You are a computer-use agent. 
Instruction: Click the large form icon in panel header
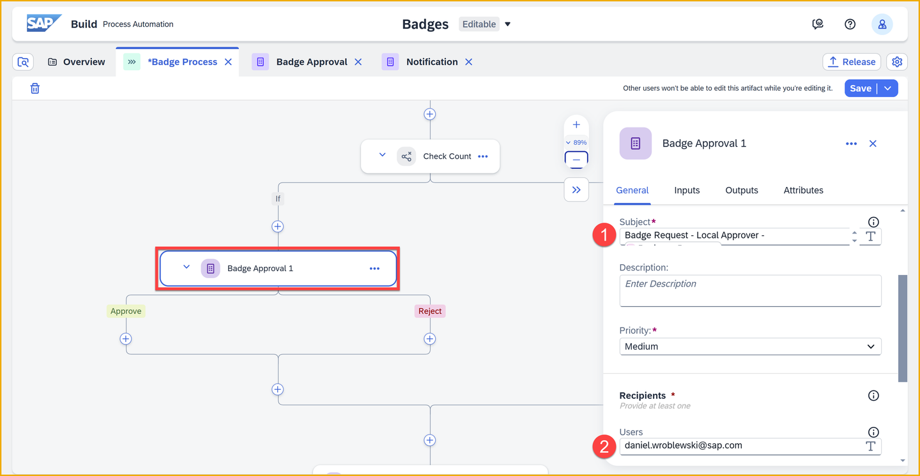pos(636,144)
